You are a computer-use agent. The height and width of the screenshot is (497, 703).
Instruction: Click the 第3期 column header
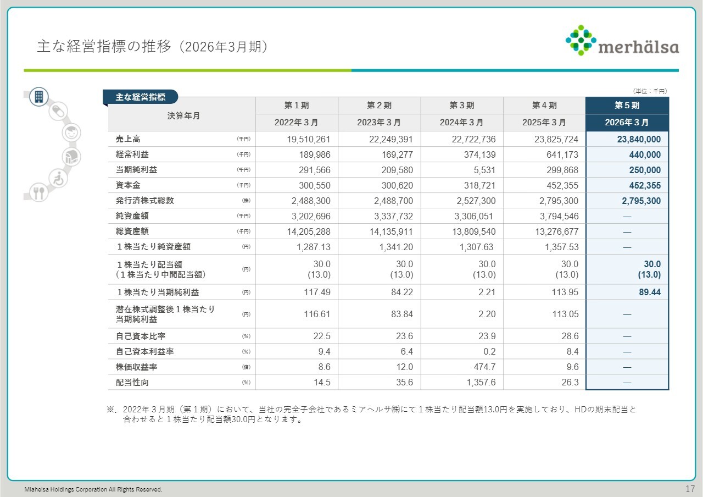pyautogui.click(x=462, y=106)
